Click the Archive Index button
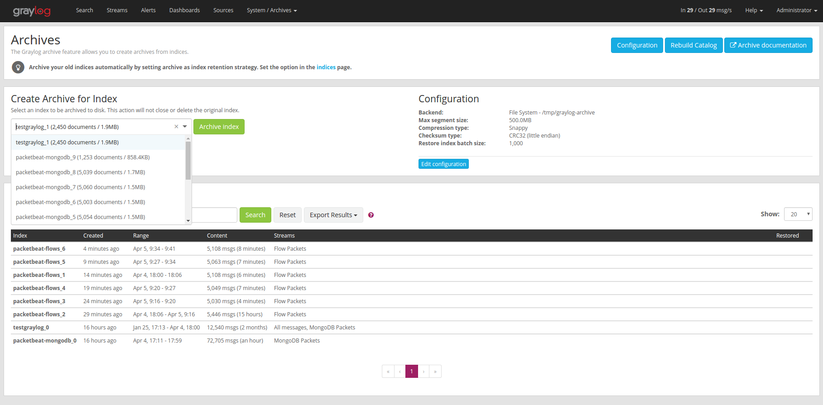Screen dimensions: 823x405 (219, 127)
